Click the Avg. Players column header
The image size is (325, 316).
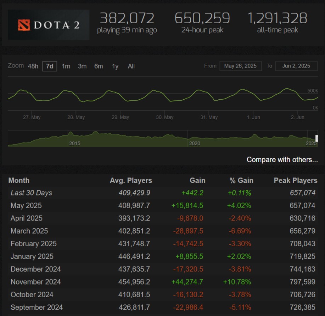pos(131,180)
